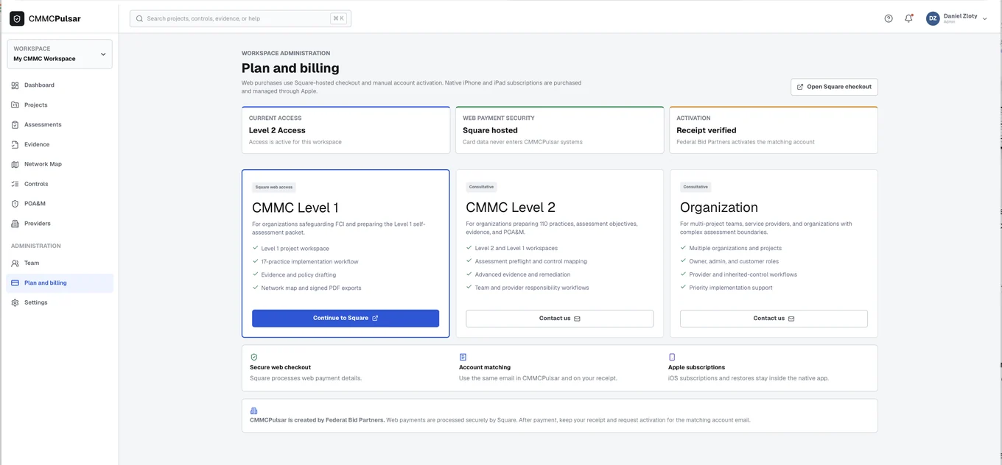The height and width of the screenshot is (465, 1002).
Task: Open the Controls page
Action: (60, 184)
